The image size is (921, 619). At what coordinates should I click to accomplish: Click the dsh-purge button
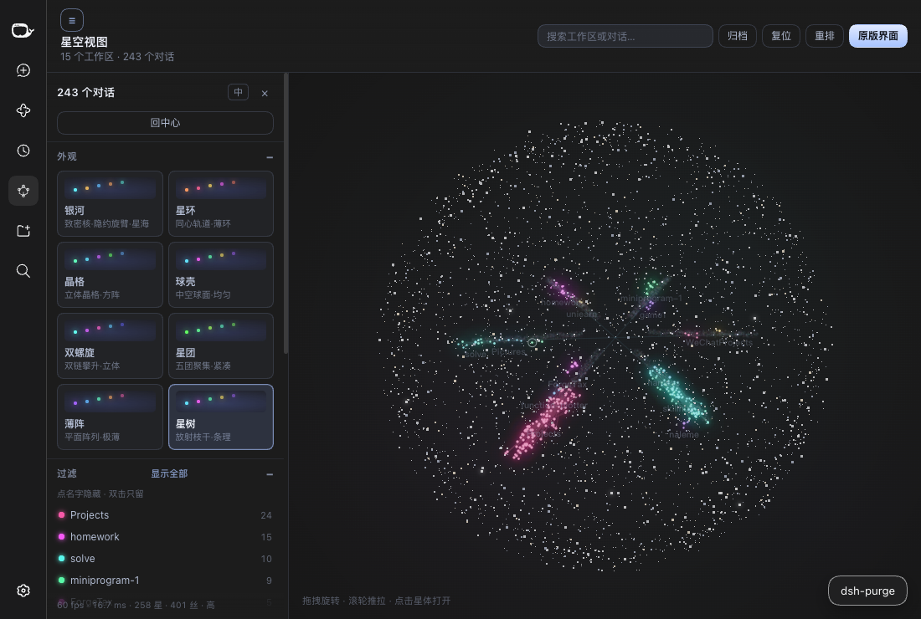tap(867, 591)
